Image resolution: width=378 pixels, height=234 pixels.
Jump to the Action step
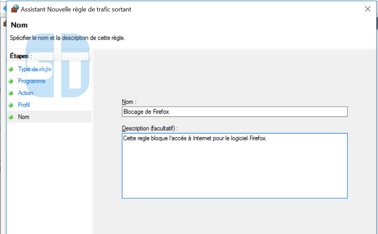pyautogui.click(x=26, y=93)
